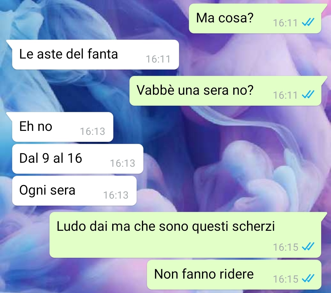This screenshot has width=331, height=293.
Task: Tap the 16:11 timestamp on 'Le aste del fanta'
Action: pyautogui.click(x=158, y=59)
